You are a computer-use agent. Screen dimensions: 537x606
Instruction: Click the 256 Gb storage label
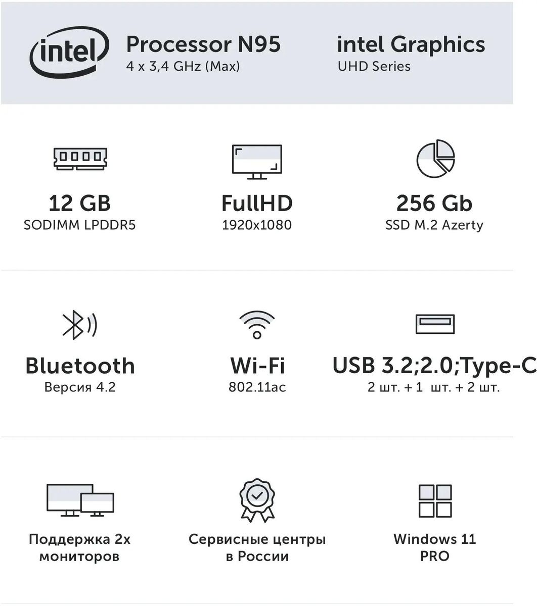[x=434, y=203]
